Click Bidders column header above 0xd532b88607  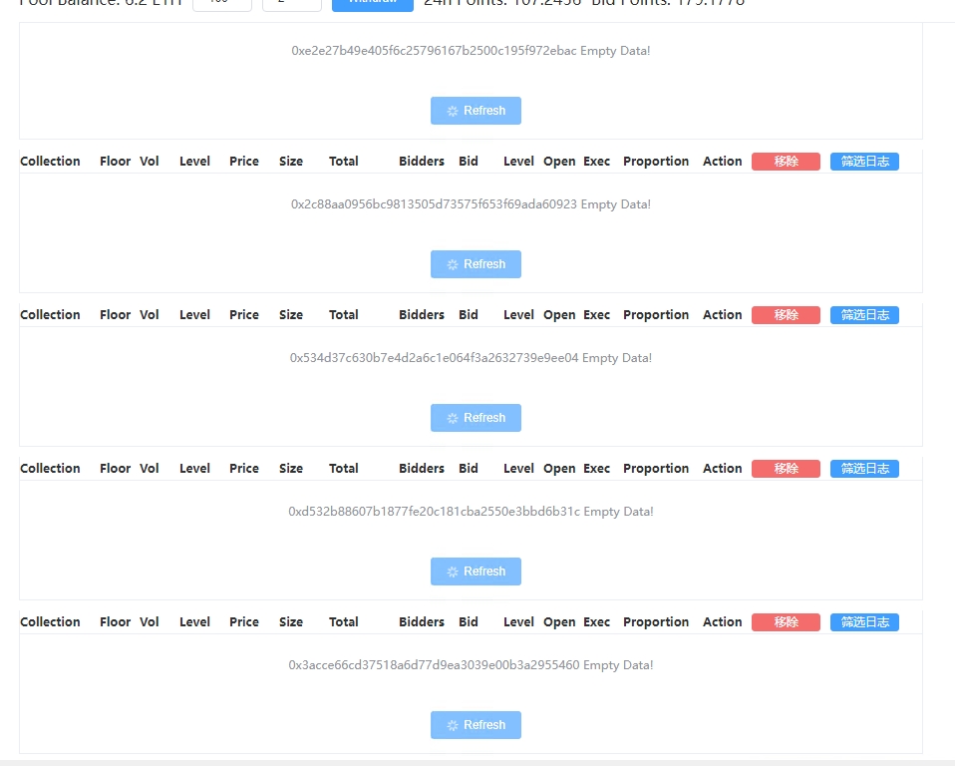[421, 469]
